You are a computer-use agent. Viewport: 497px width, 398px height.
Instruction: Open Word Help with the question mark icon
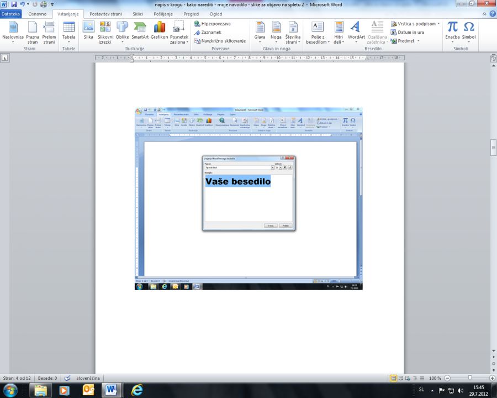(x=493, y=14)
